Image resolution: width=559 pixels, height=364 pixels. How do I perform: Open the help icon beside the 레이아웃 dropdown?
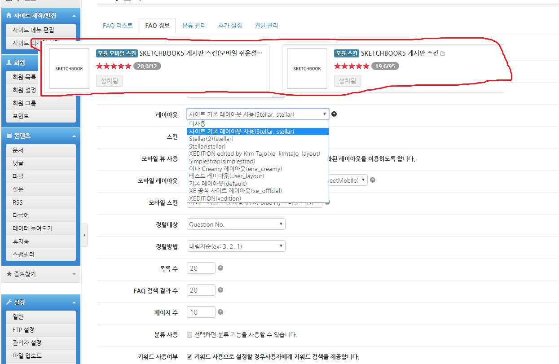point(334,114)
